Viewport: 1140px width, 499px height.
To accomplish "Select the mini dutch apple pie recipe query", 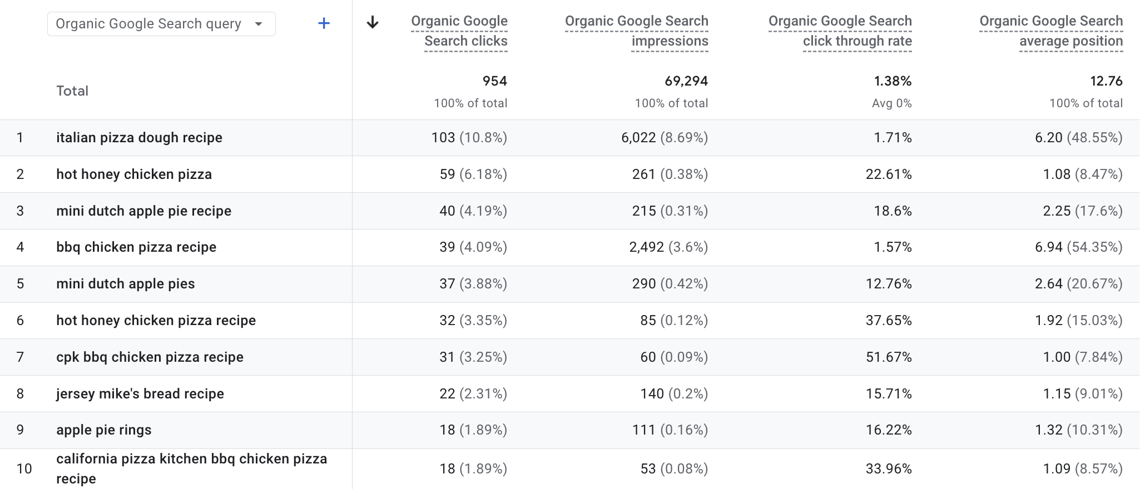I will click(x=143, y=211).
